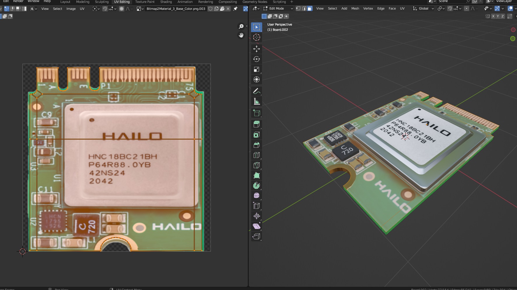The height and width of the screenshot is (290, 517).
Task: Select the Annotate tool
Action: [x=257, y=91]
